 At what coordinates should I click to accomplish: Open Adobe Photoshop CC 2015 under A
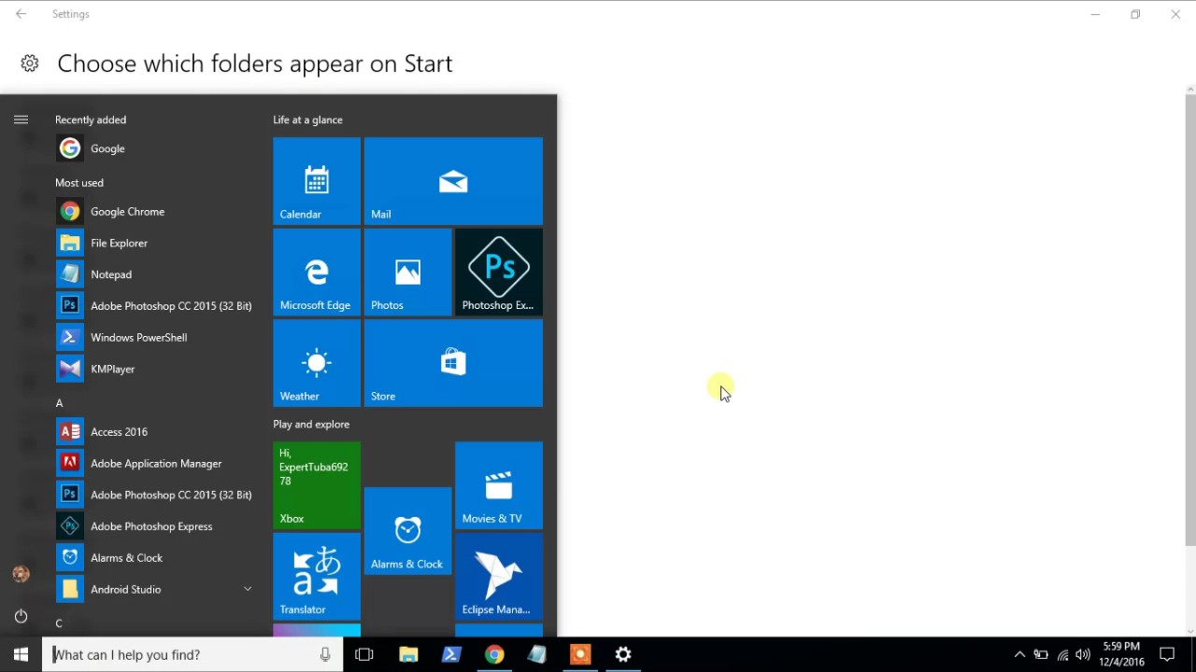point(154,495)
